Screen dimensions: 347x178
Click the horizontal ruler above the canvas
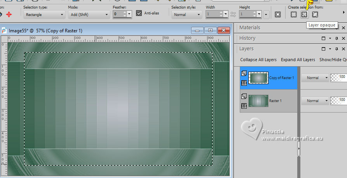[x=119, y=39]
